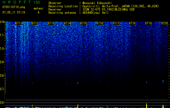The image size is (170, 108).
Task: Click the Observer field label
Action: click(x=55, y=3)
